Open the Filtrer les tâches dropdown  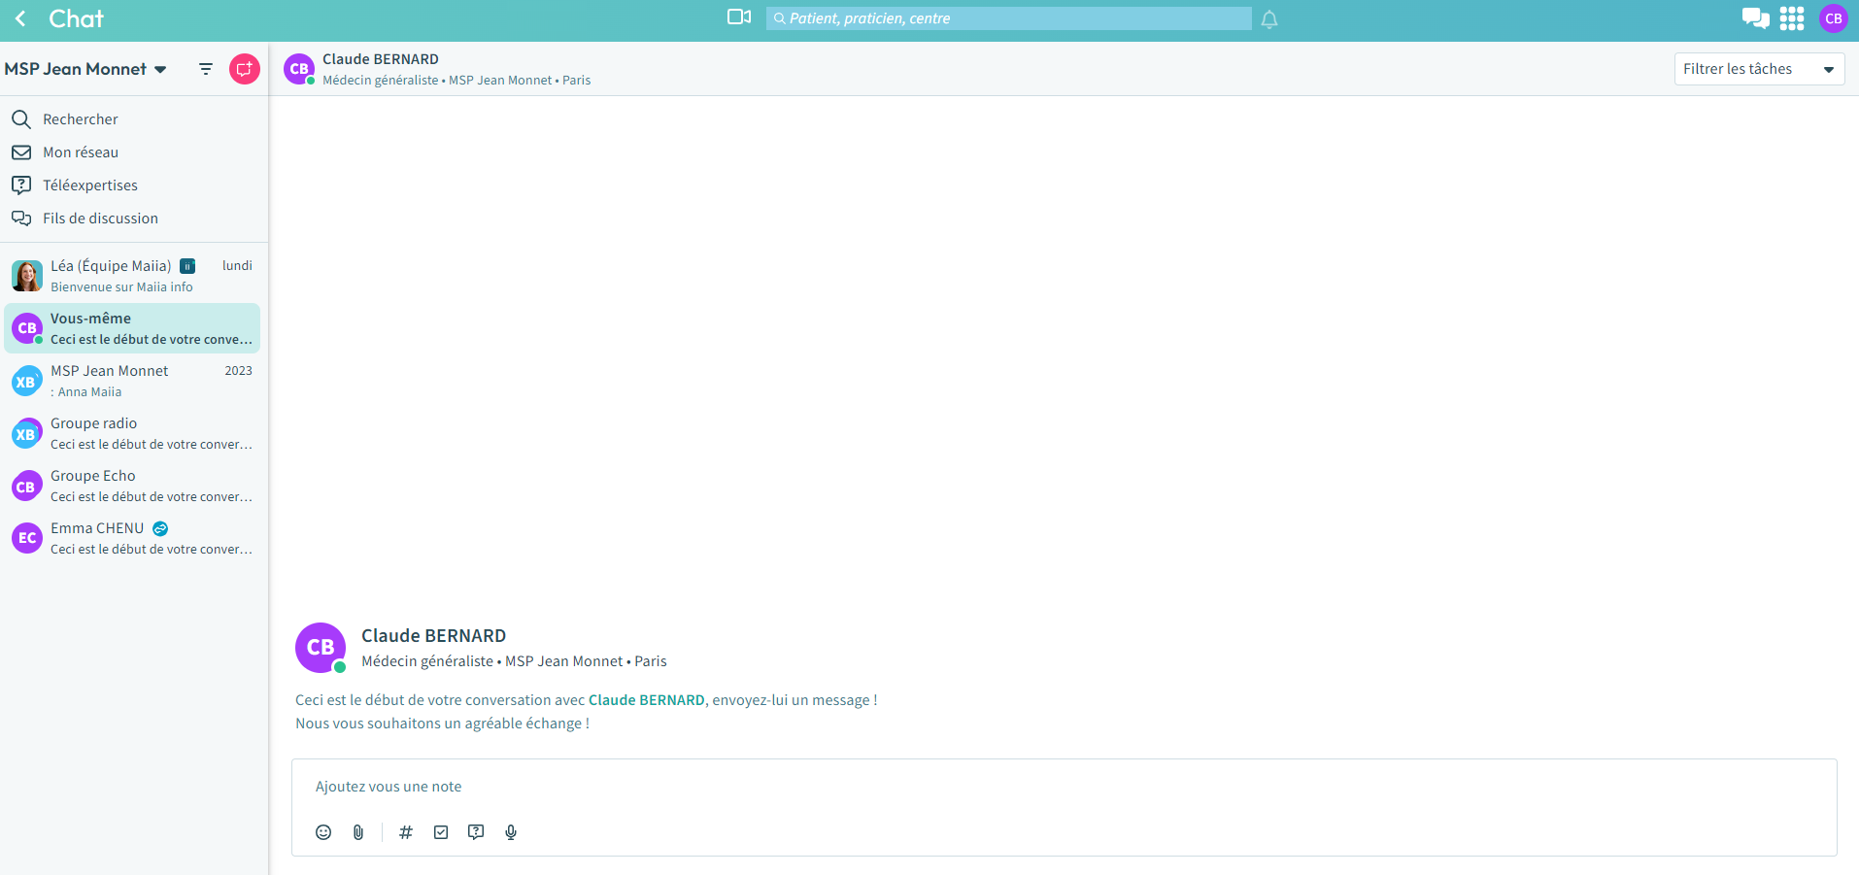click(x=1758, y=69)
